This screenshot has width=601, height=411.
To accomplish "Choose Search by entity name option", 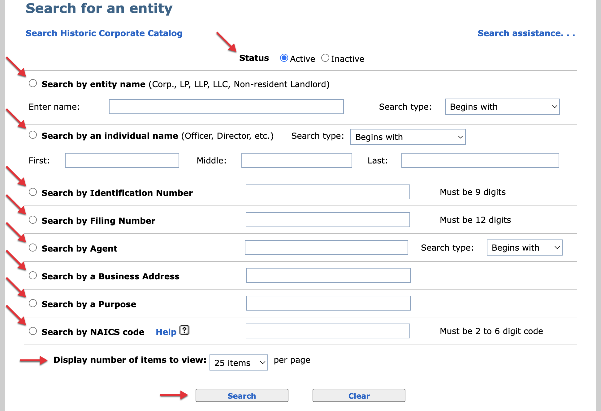I will 33,83.
